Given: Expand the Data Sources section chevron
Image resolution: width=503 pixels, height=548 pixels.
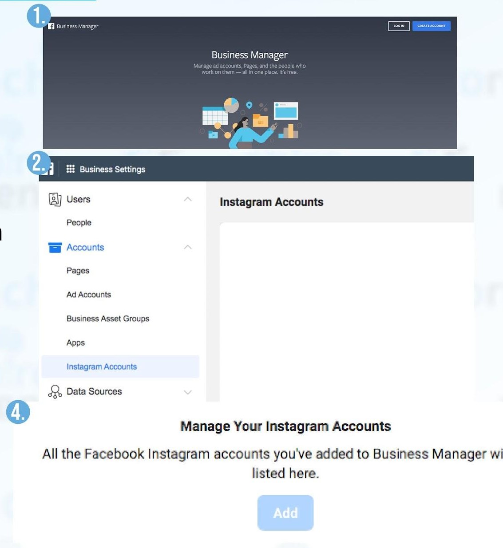Looking at the screenshot, I should [188, 392].
